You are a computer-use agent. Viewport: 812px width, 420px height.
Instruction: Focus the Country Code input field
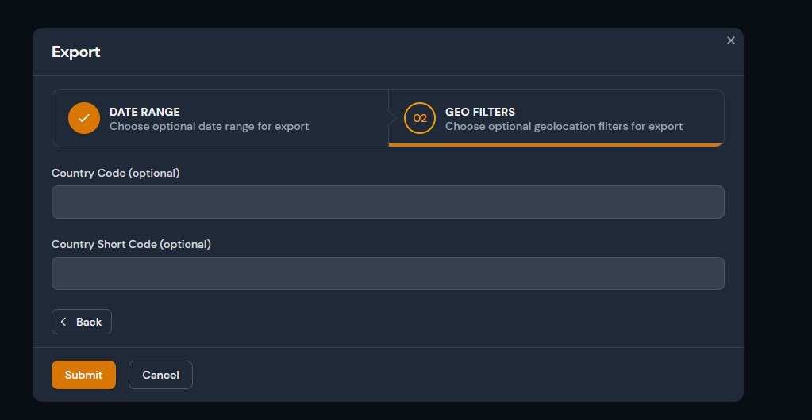click(x=387, y=202)
